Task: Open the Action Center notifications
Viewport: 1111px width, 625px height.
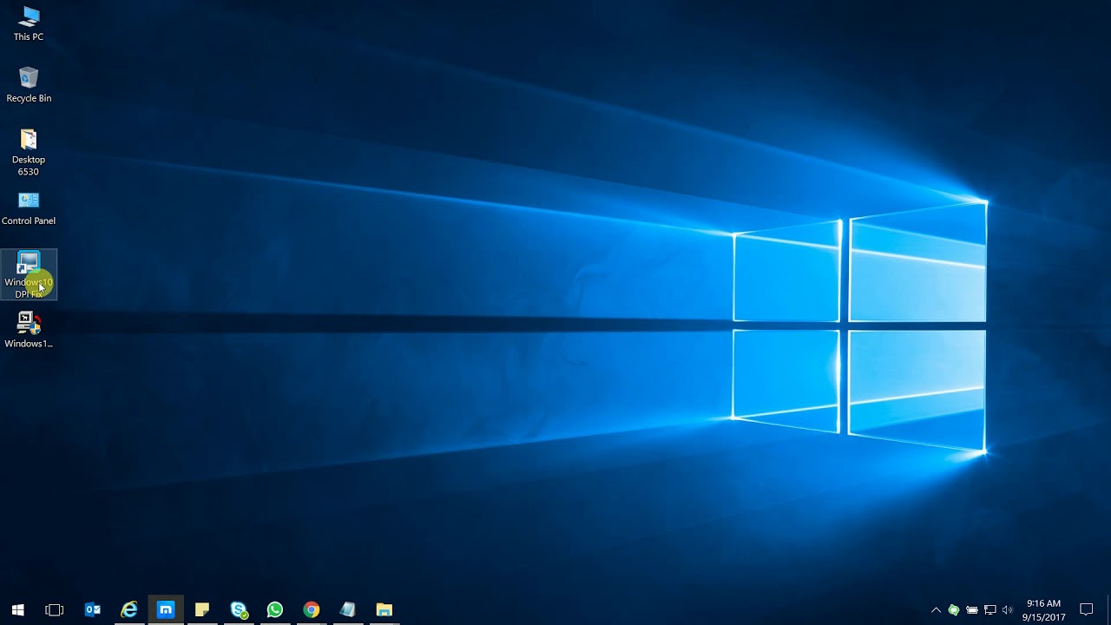Action: pyautogui.click(x=1087, y=610)
